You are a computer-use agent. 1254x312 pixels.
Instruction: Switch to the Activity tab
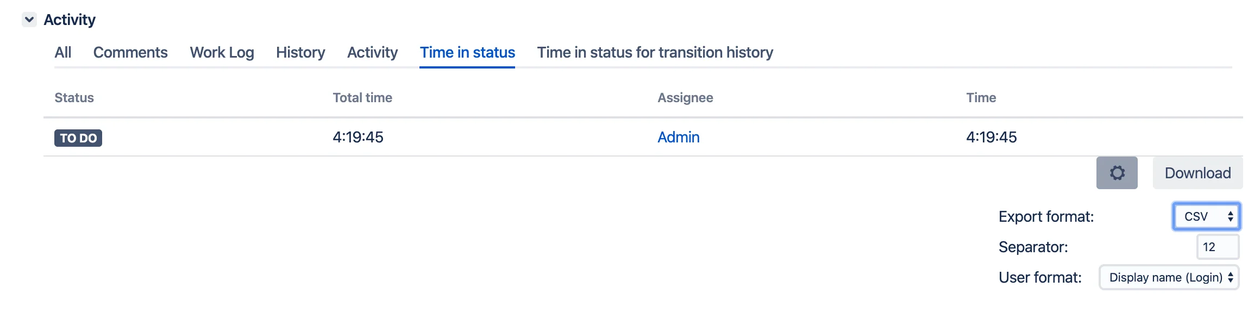click(372, 52)
